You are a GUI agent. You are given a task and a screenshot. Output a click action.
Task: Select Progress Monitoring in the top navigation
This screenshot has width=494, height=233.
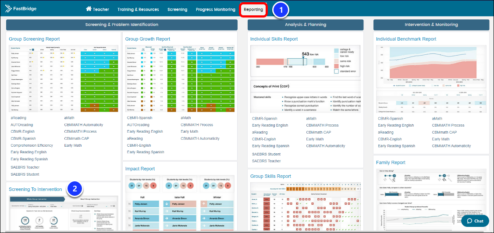coord(215,10)
